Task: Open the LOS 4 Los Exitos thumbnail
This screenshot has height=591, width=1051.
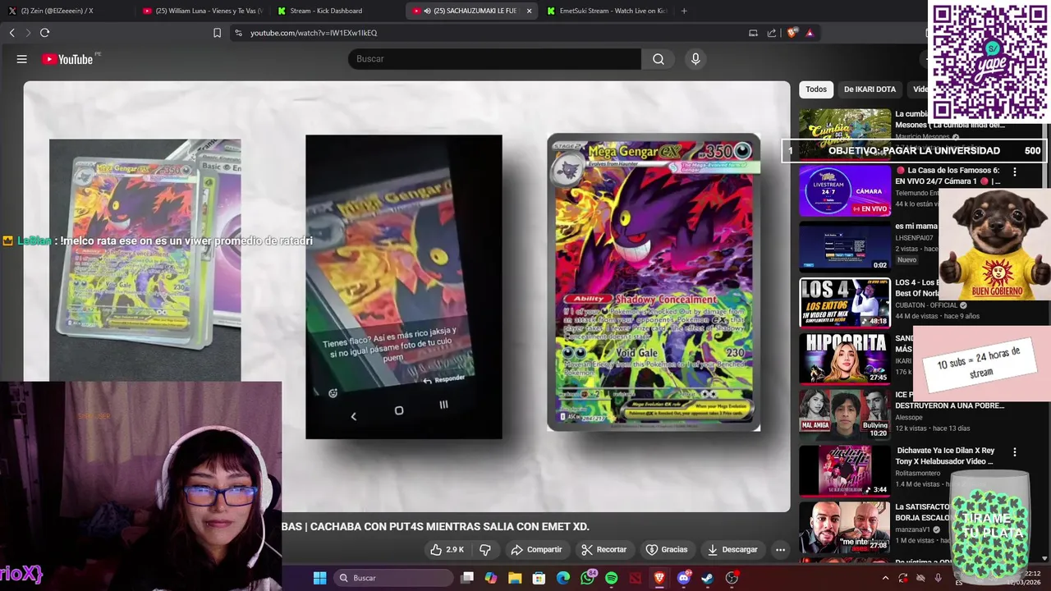Action: click(x=845, y=303)
